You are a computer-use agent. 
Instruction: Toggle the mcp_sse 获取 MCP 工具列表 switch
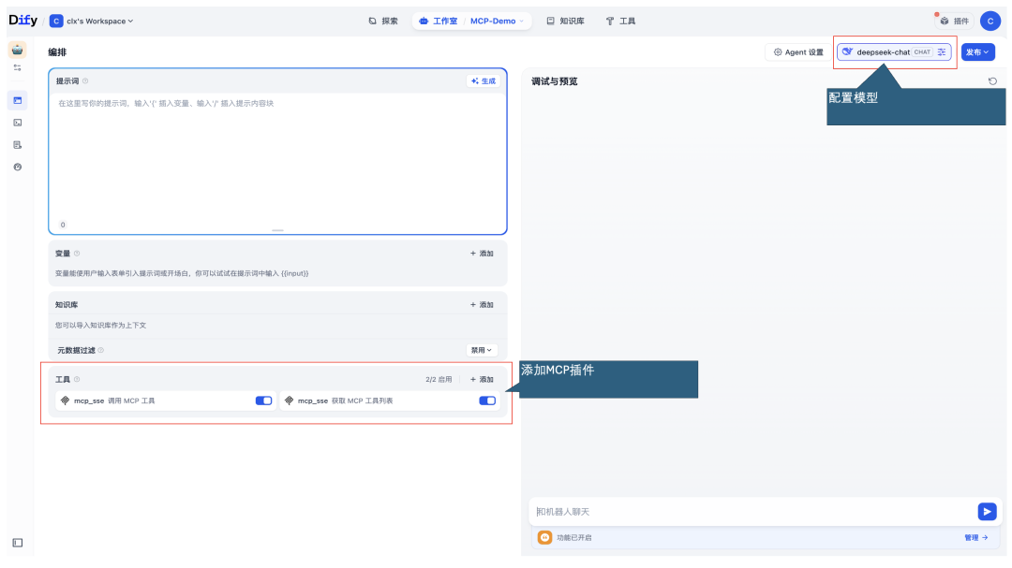point(487,401)
